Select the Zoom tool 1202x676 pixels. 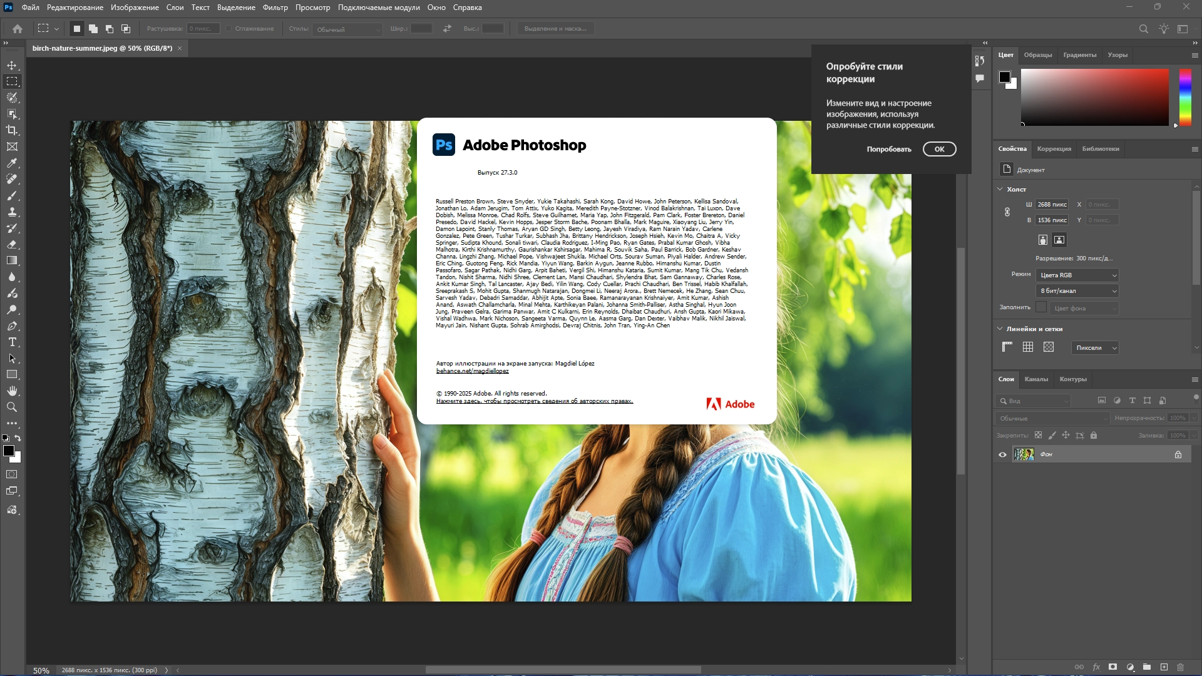coord(12,407)
